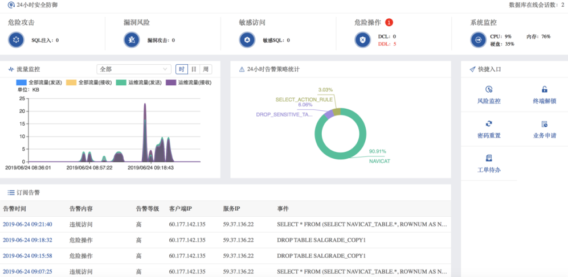Click service IP 59.37.136.22 in 09:07:25 row
Screen dimensions: 568x277
238,271
